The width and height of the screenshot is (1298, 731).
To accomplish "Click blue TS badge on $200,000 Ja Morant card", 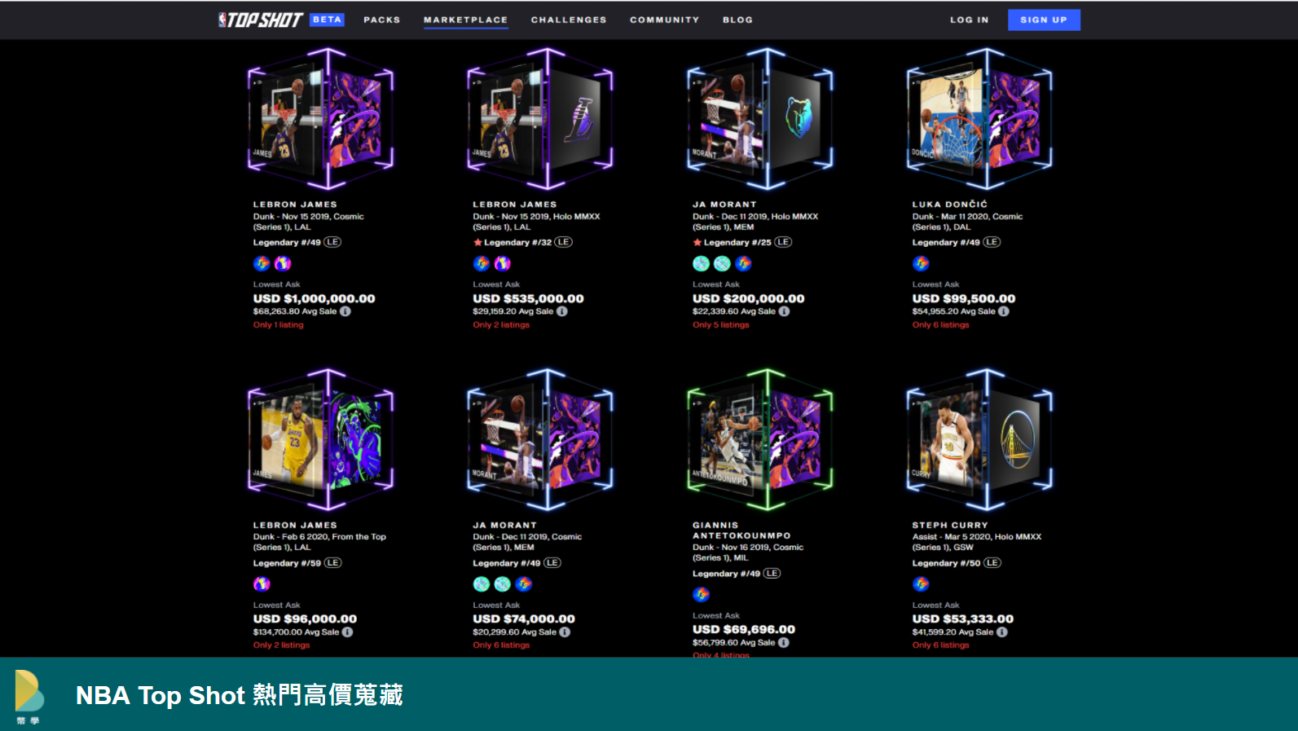I will [x=743, y=263].
